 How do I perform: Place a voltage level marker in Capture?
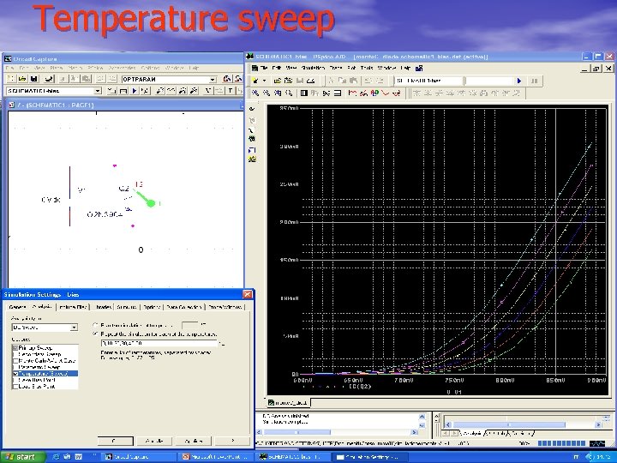coord(160,91)
